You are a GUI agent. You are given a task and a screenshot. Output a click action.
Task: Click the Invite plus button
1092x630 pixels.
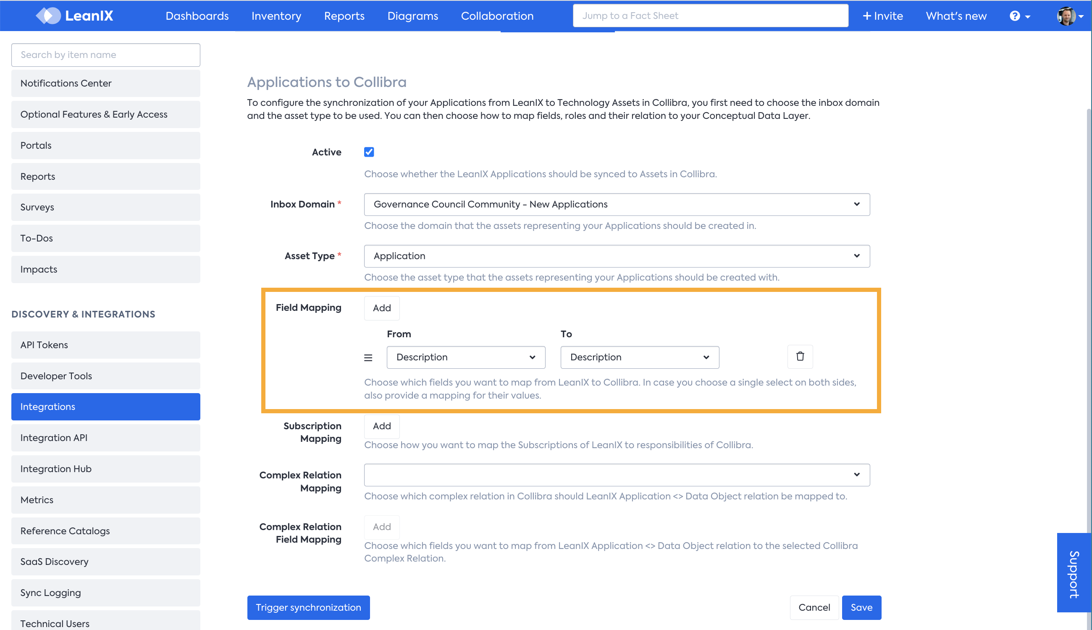[x=882, y=16]
